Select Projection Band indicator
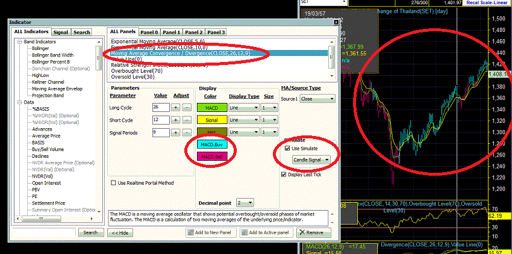The image size is (512, 254). (x=48, y=96)
